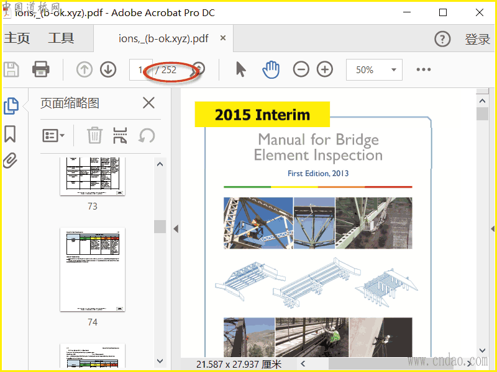Open thumbnail options menu dropdown
This screenshot has width=497, height=372.
(x=53, y=136)
